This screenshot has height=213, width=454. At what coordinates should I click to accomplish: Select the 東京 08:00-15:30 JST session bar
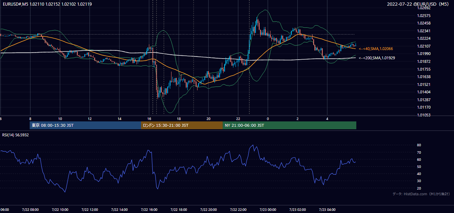click(x=85, y=125)
